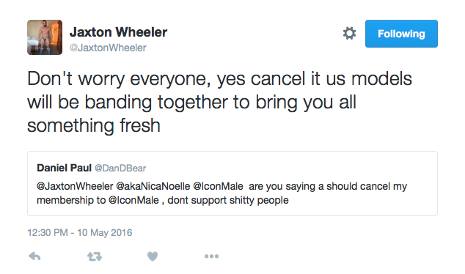This screenshot has width=465, height=274.
Task: Click the 'something fresh' line of the tweet
Action: coord(94,125)
